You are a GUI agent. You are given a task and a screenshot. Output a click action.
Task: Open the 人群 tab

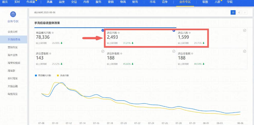[217, 2]
